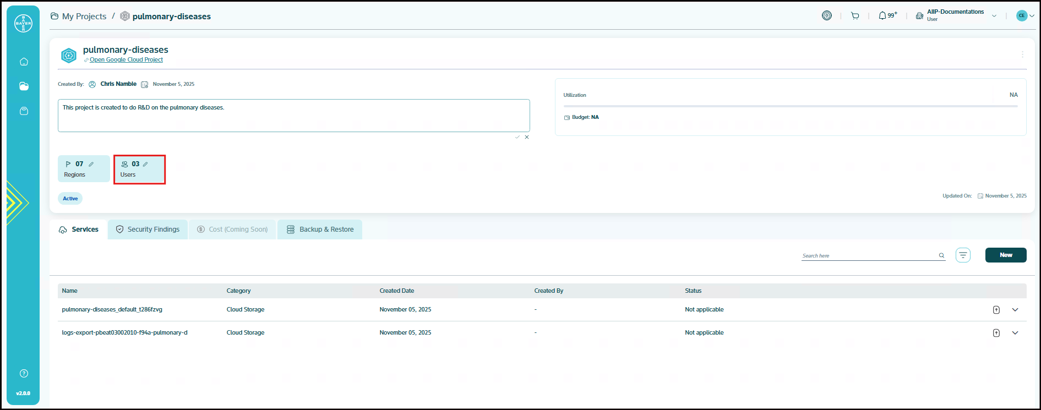Open the Google Cloud Project link
1041x410 pixels.
[126, 59]
